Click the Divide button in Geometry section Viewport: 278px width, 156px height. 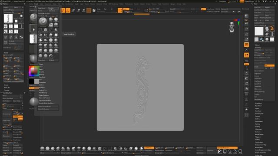click(x=259, y=67)
